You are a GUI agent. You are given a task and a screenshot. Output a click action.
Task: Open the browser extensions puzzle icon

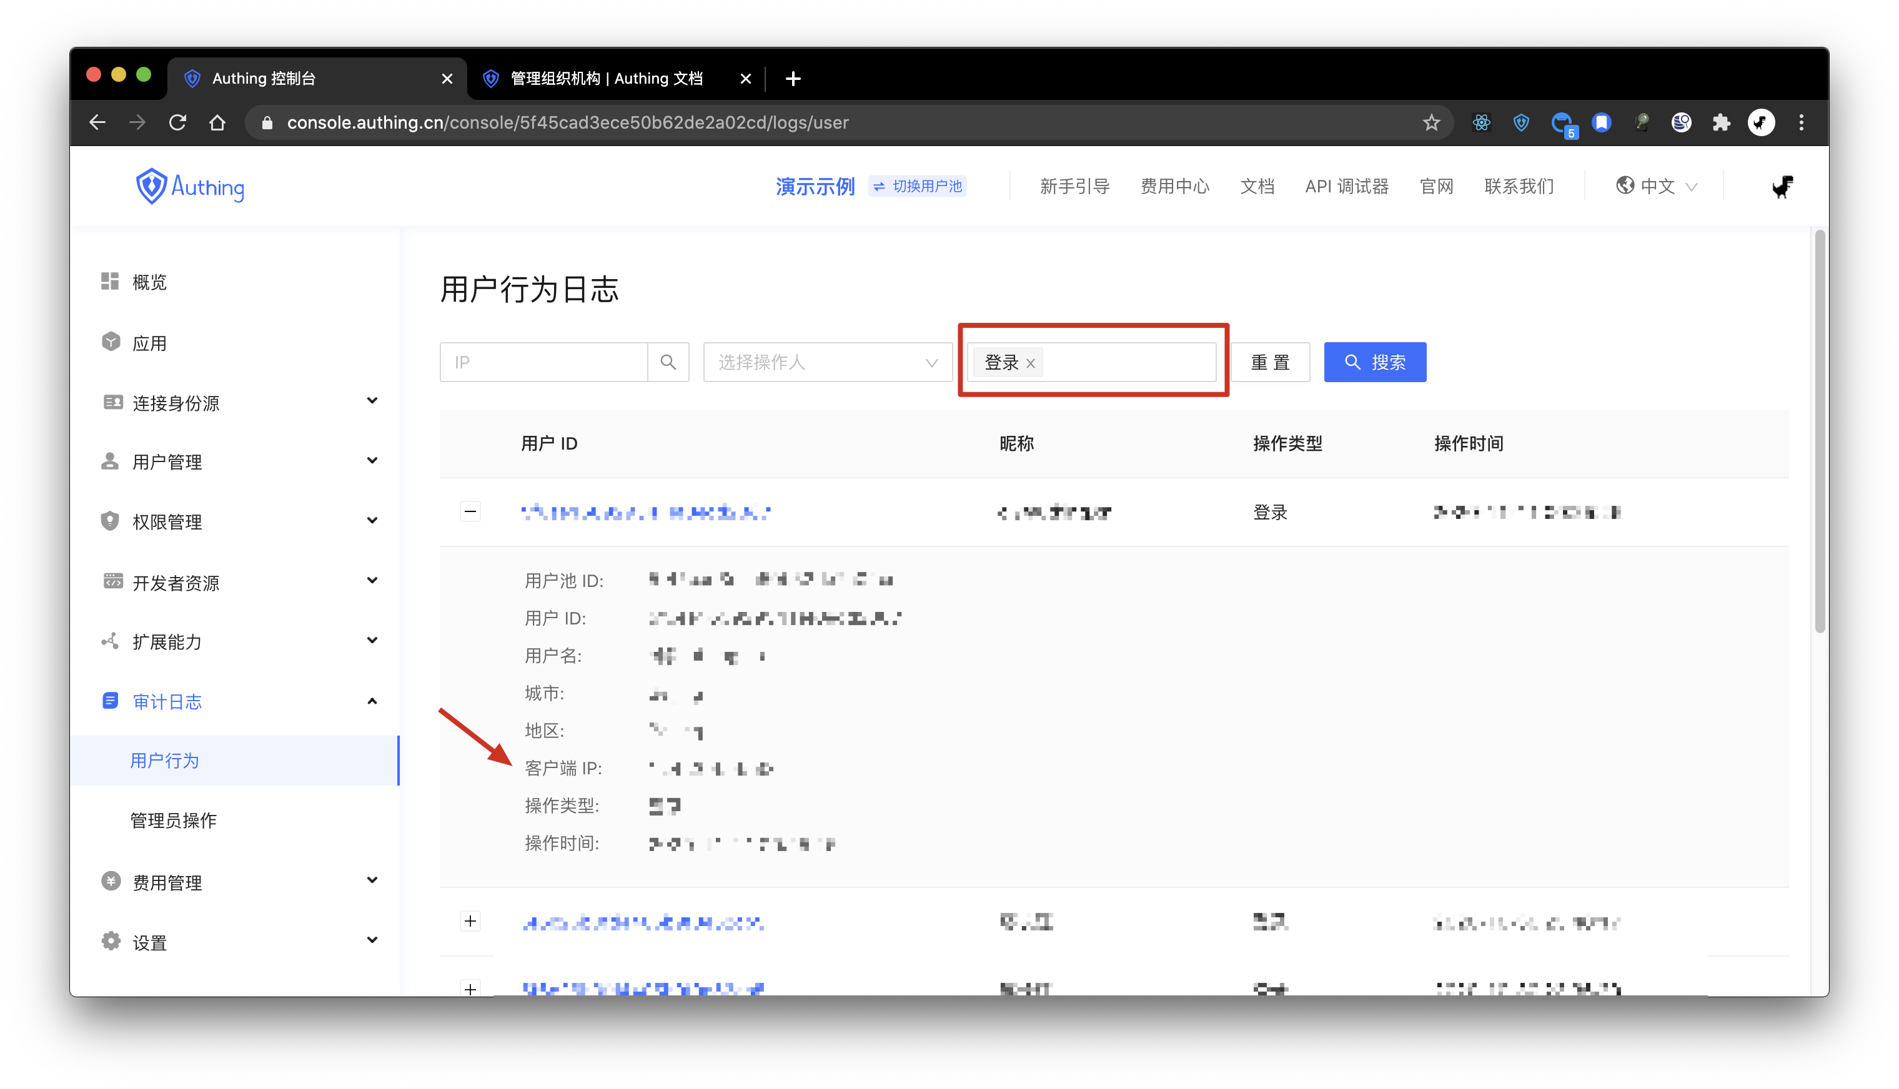(1721, 122)
